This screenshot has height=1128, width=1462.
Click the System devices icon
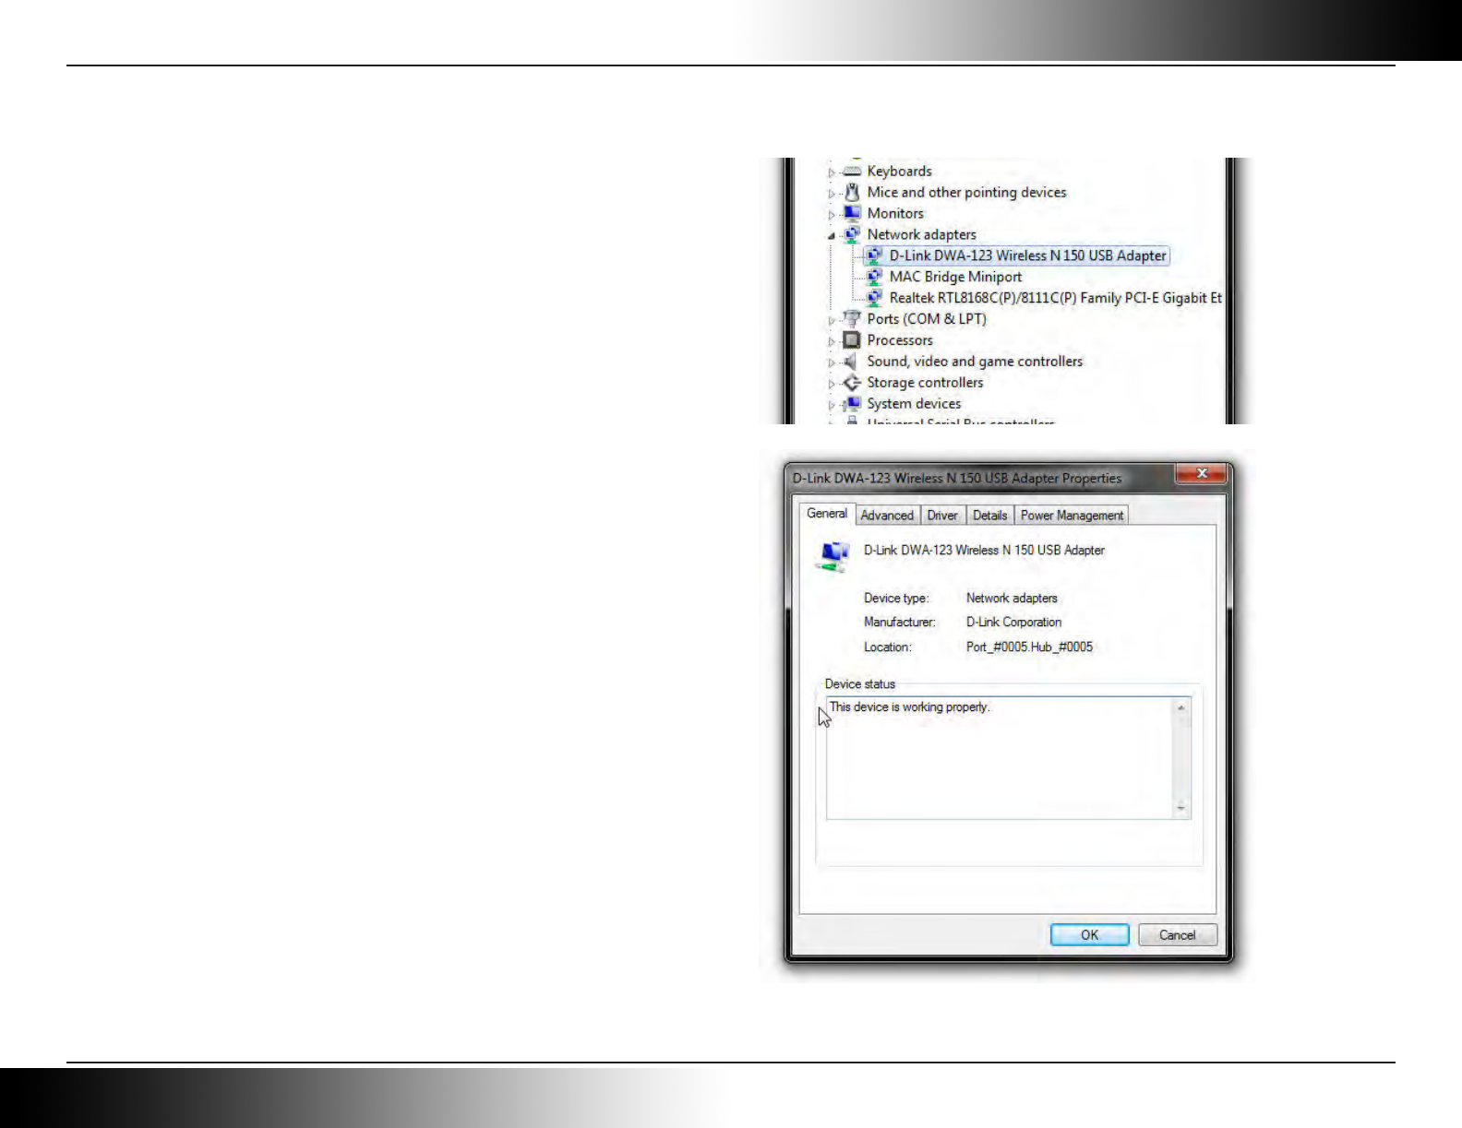(852, 404)
